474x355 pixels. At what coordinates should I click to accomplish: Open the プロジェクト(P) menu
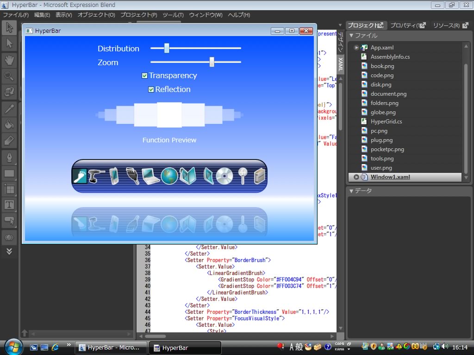(139, 15)
